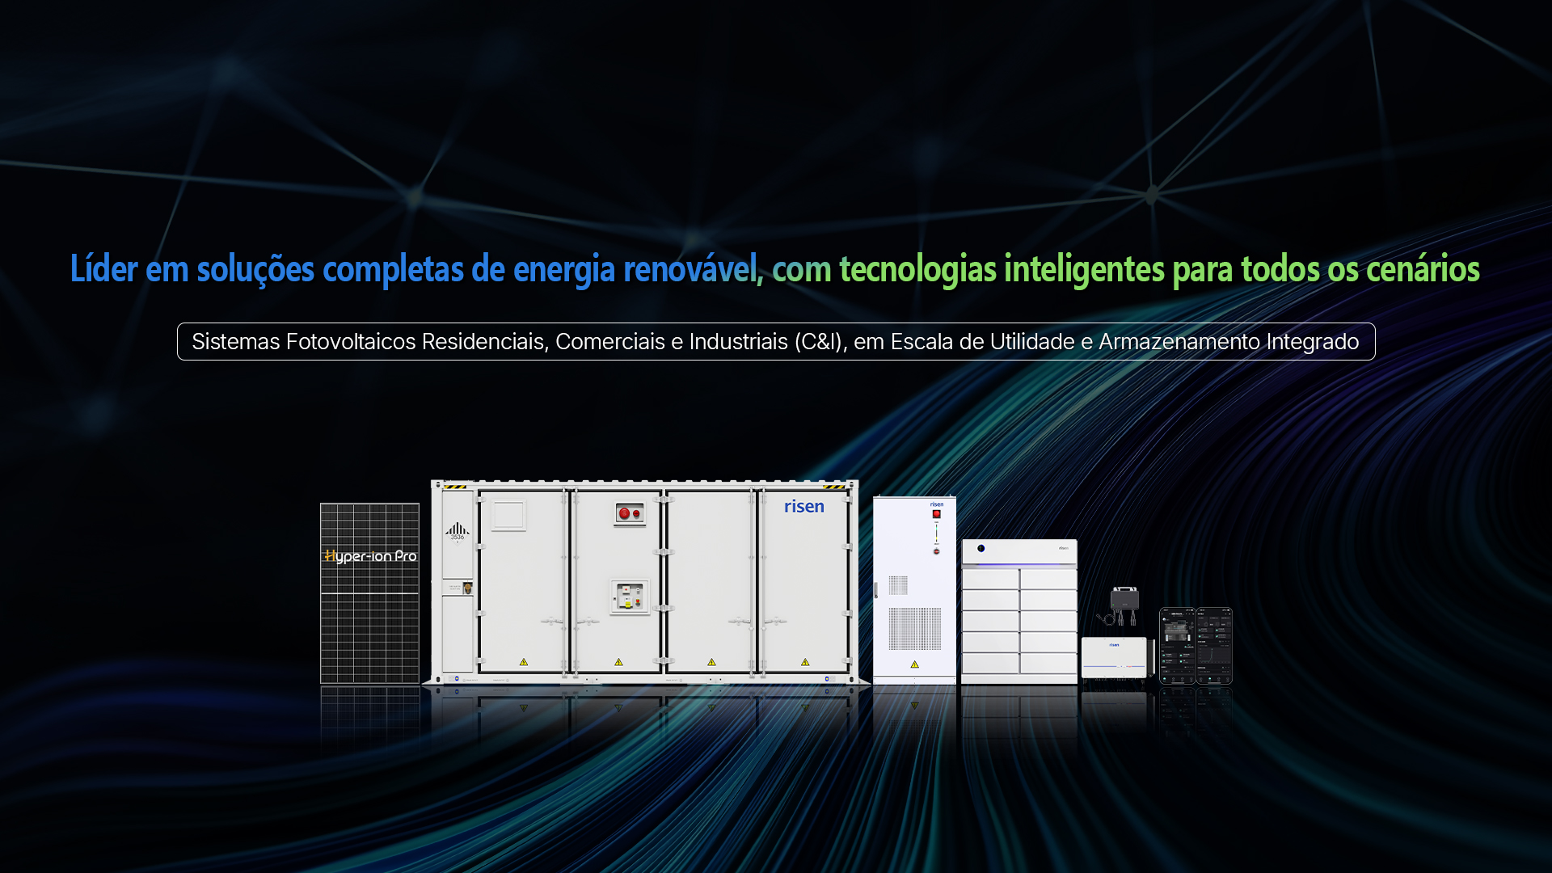Click the blue circular light on battery stack
The width and height of the screenshot is (1552, 873).
(981, 548)
